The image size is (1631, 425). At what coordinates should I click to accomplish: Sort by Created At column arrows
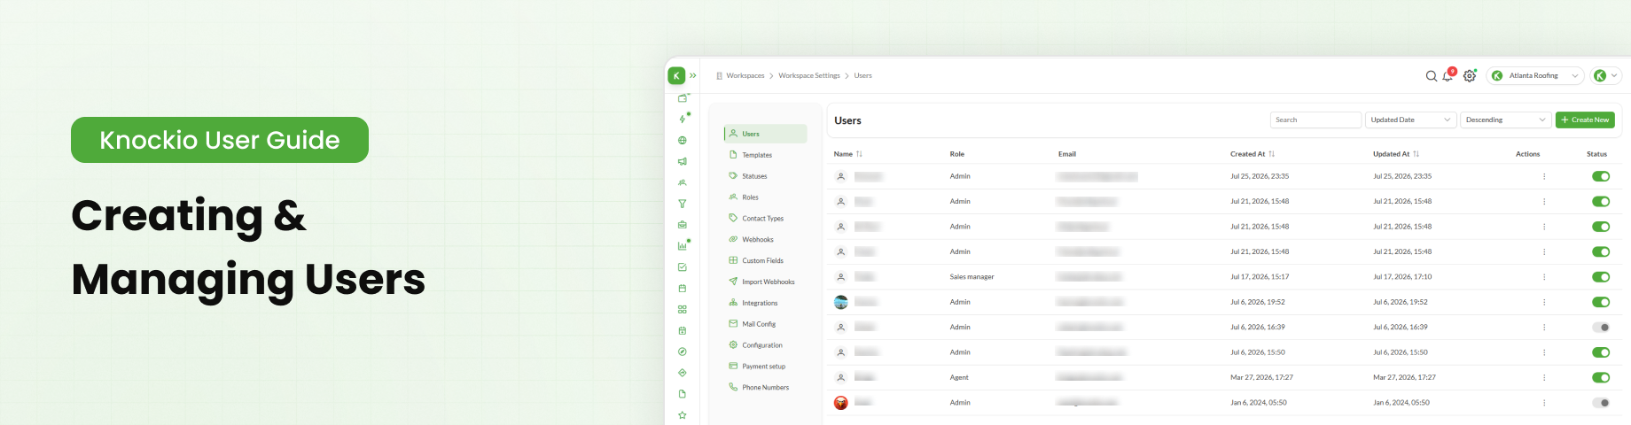point(1272,154)
